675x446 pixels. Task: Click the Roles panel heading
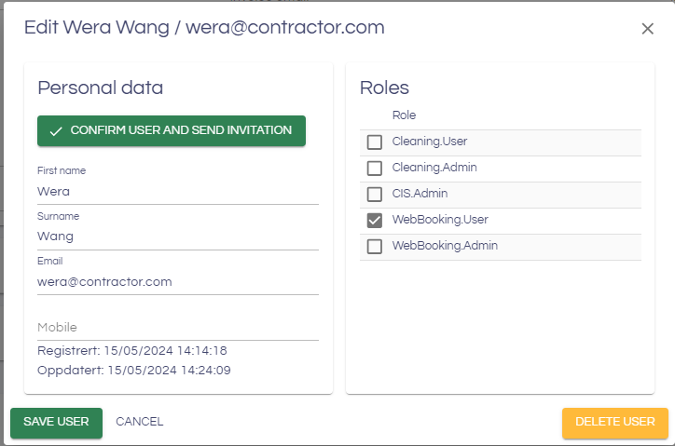click(x=384, y=88)
